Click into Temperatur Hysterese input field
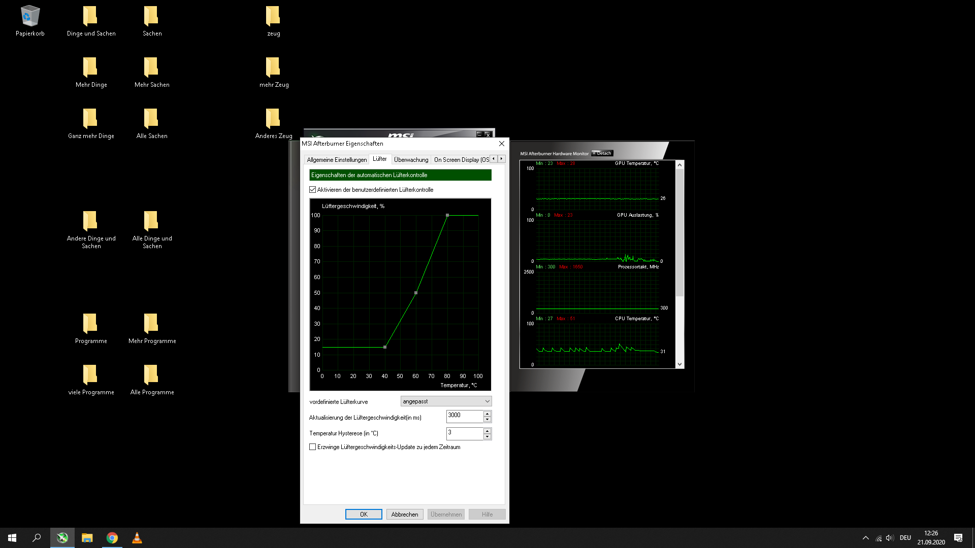The image size is (975, 548). (464, 433)
